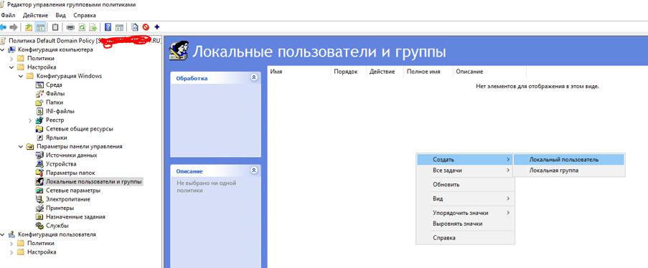Open the Справка menu in menu bar

point(84,15)
